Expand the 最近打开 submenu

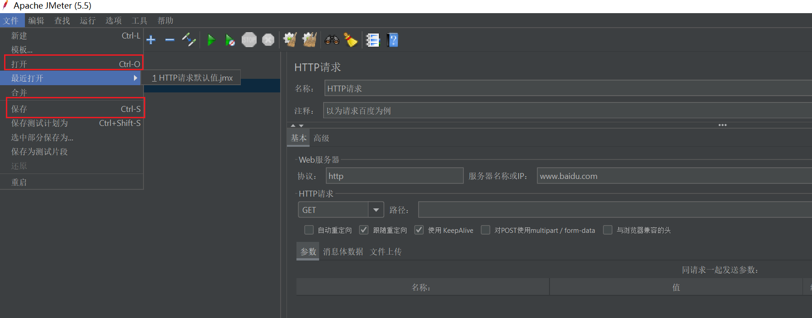[x=72, y=78]
